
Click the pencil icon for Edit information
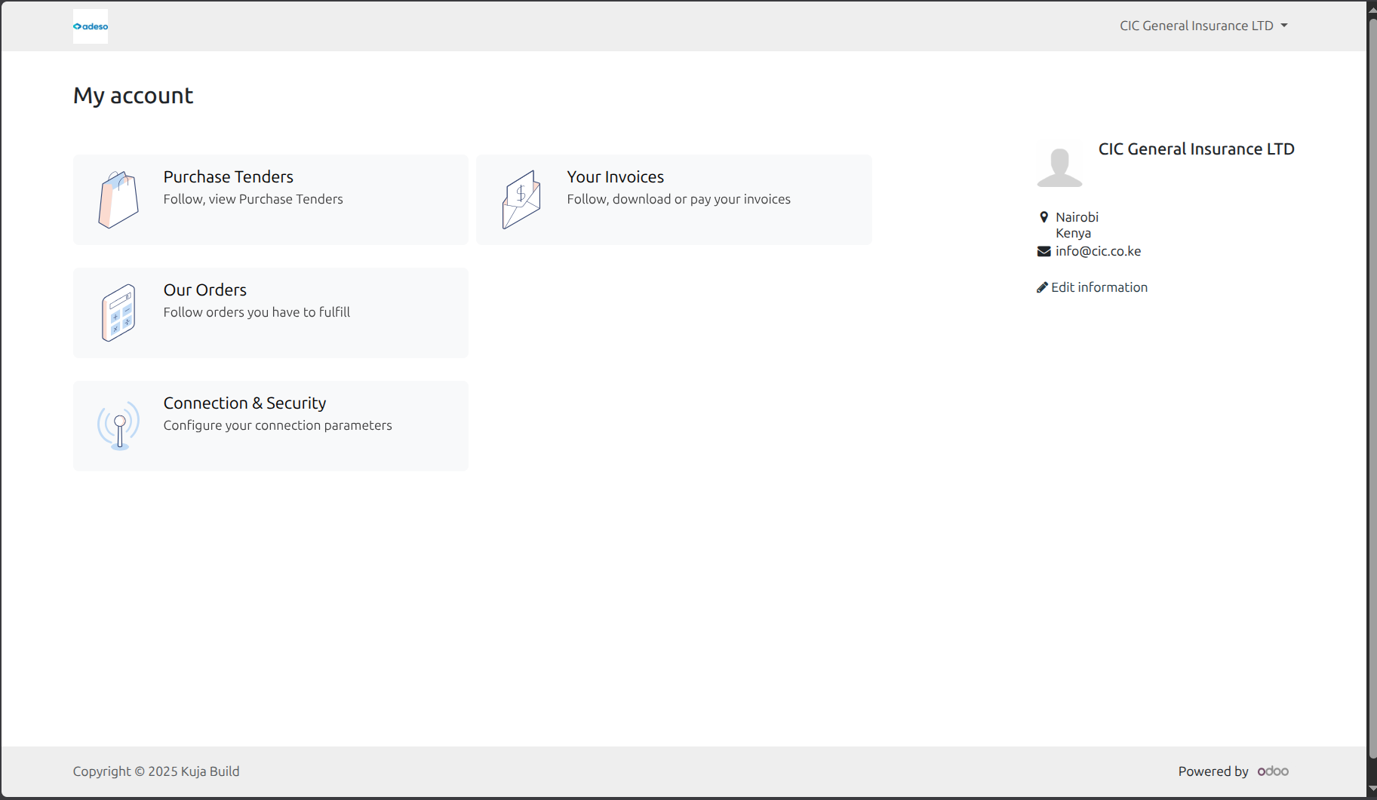tap(1042, 287)
